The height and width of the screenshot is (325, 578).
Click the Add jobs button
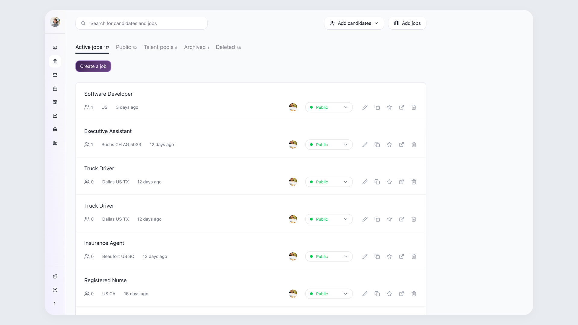[x=407, y=23]
